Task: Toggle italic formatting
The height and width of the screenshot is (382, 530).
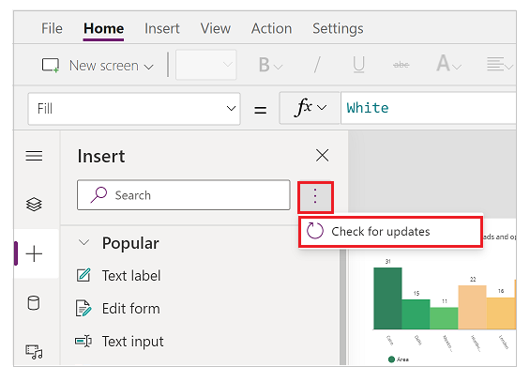Action: click(x=317, y=65)
